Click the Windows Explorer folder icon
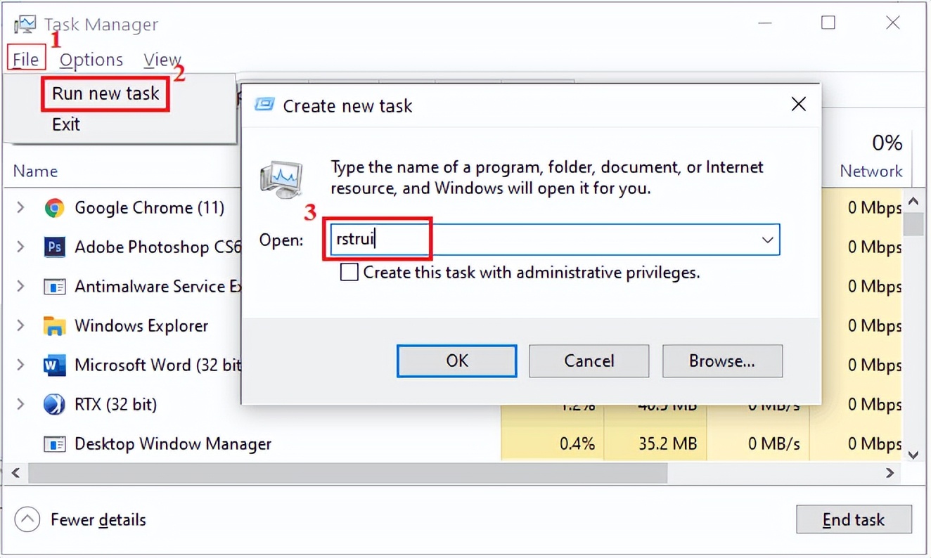 click(x=54, y=326)
